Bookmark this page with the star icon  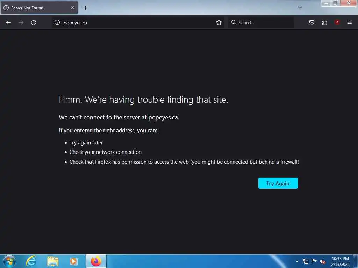pyautogui.click(x=219, y=22)
